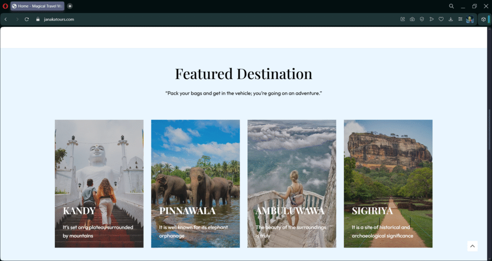The image size is (492, 261).
Task: Add page to bookmarks with heart icon
Action: point(441,19)
